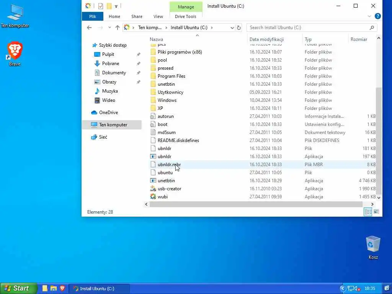This screenshot has width=392, height=294.
Task: Select the usb-creator application icon
Action: pos(153,189)
